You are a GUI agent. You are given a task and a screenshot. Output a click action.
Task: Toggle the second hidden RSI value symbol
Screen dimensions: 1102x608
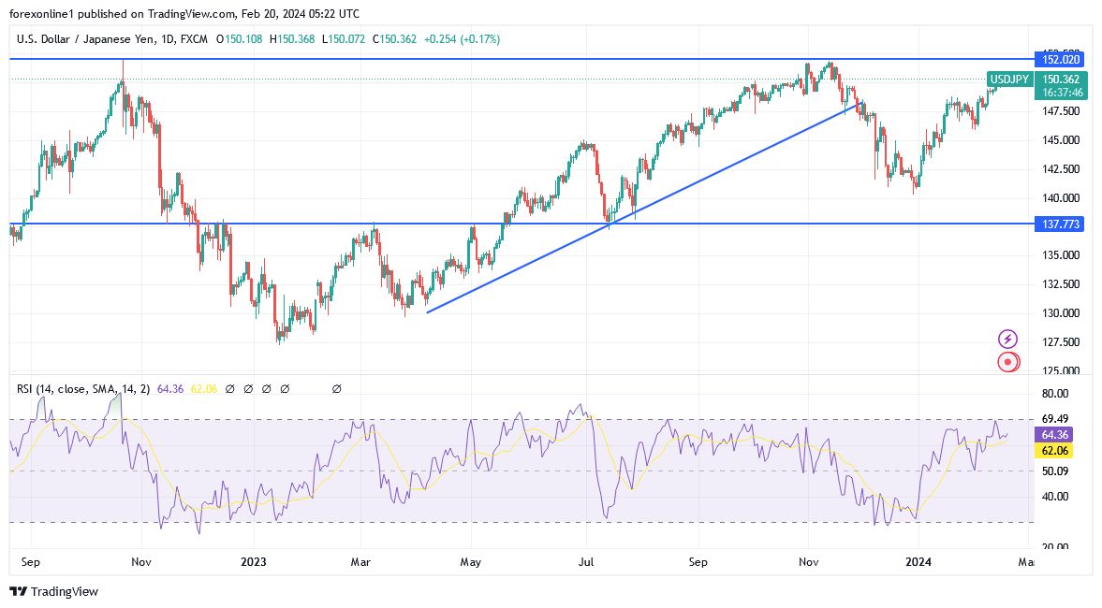pyautogui.click(x=248, y=388)
